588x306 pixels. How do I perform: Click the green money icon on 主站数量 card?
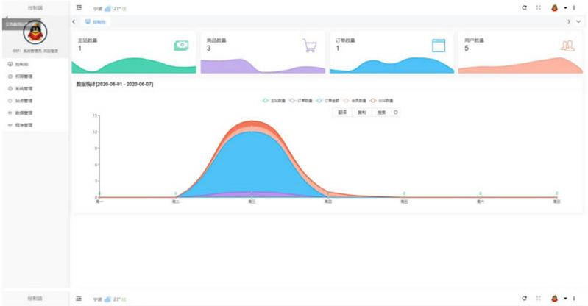(181, 46)
